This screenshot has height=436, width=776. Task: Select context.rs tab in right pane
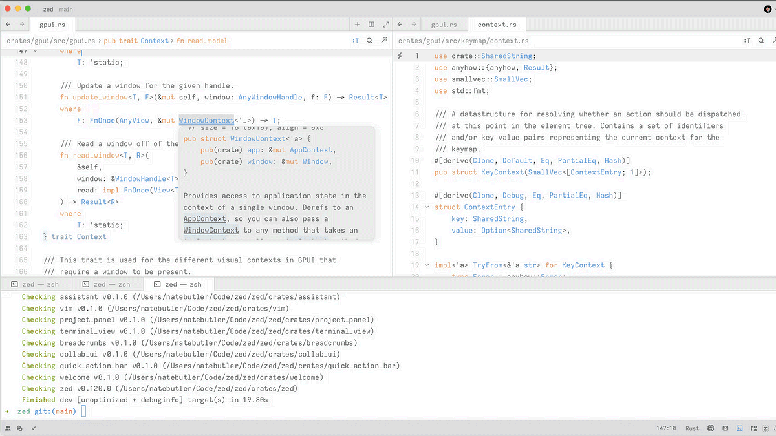497,25
